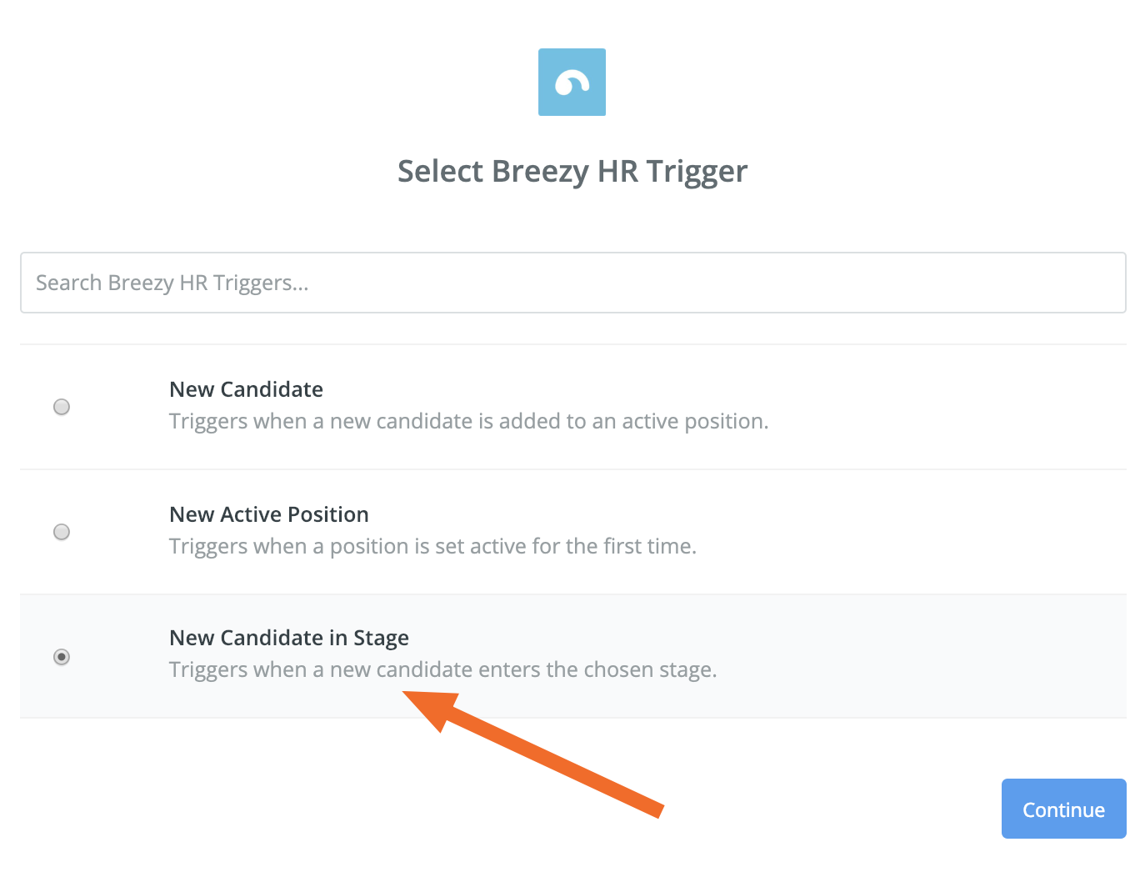The height and width of the screenshot is (877, 1145).
Task: Select the New Active Position radio button
Action: tap(62, 532)
